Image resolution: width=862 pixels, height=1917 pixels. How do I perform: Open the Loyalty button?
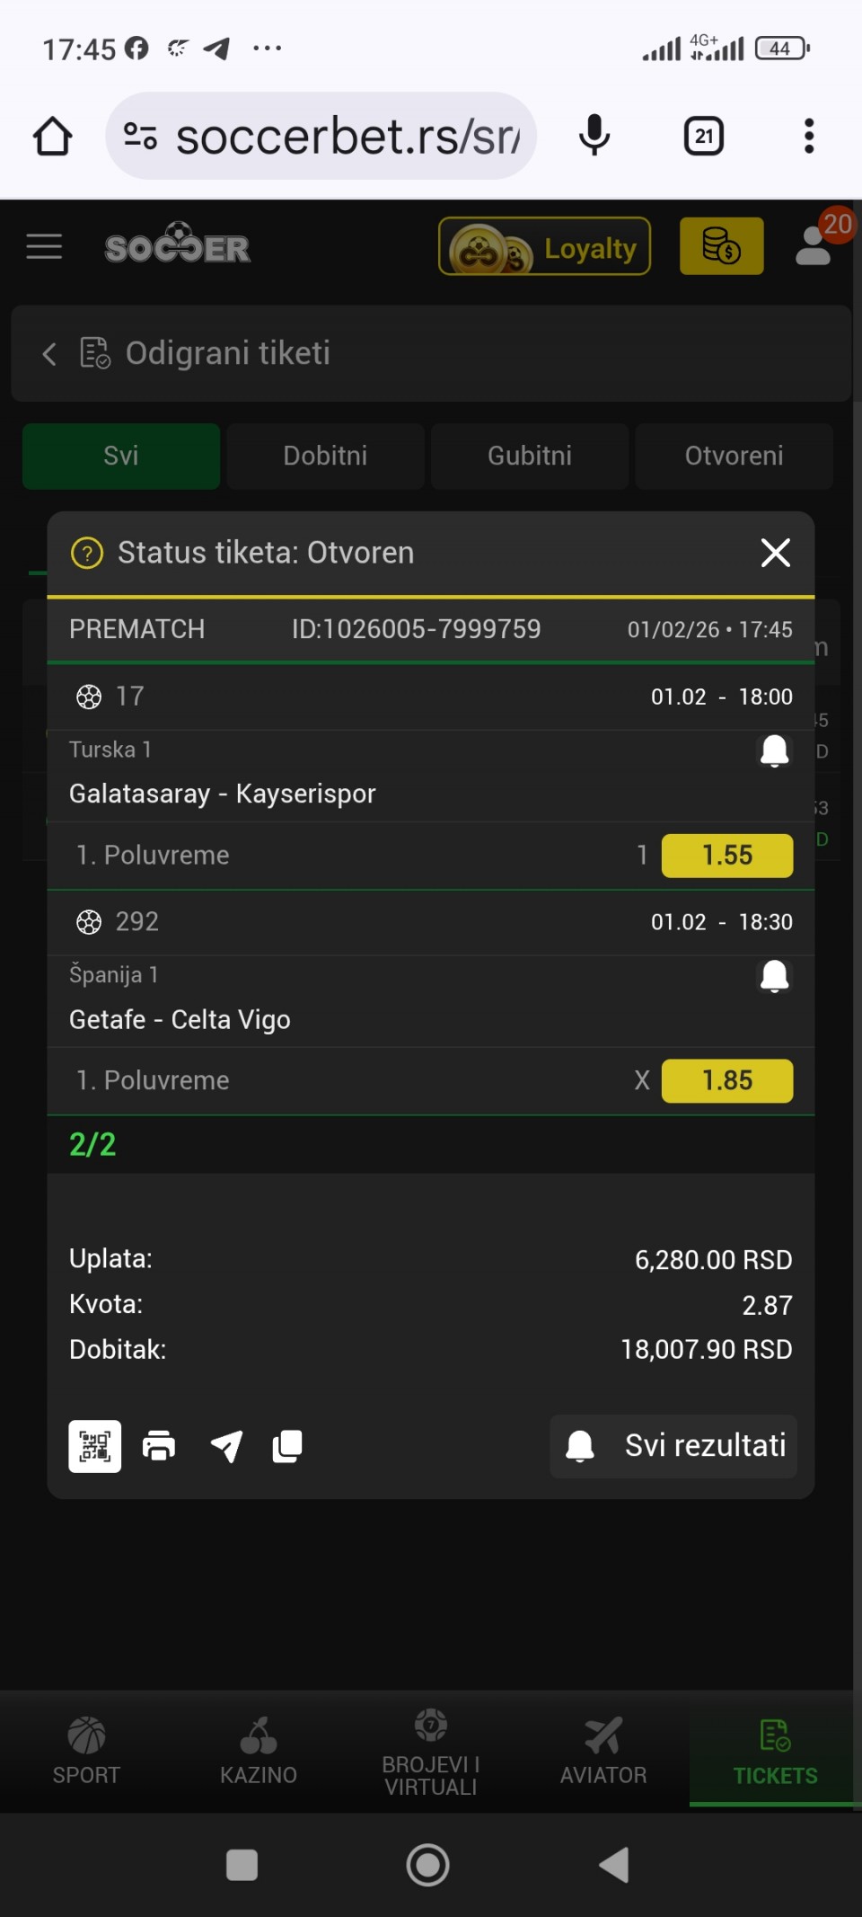[x=544, y=246]
